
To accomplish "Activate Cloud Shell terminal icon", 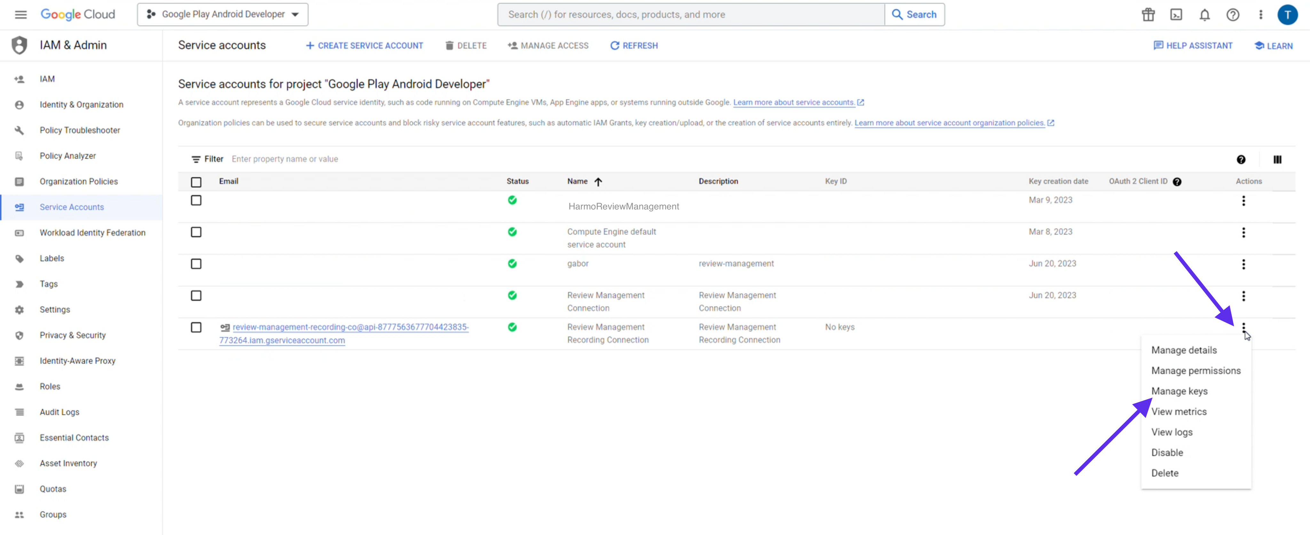I will click(1176, 15).
